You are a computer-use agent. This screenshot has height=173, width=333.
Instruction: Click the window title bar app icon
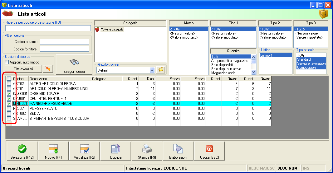(x=4, y=5)
